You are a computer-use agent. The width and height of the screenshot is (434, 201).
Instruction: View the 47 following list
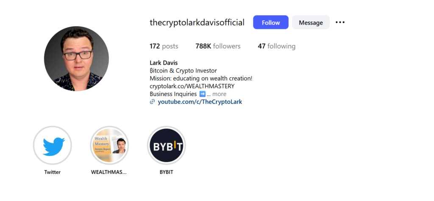click(x=276, y=46)
